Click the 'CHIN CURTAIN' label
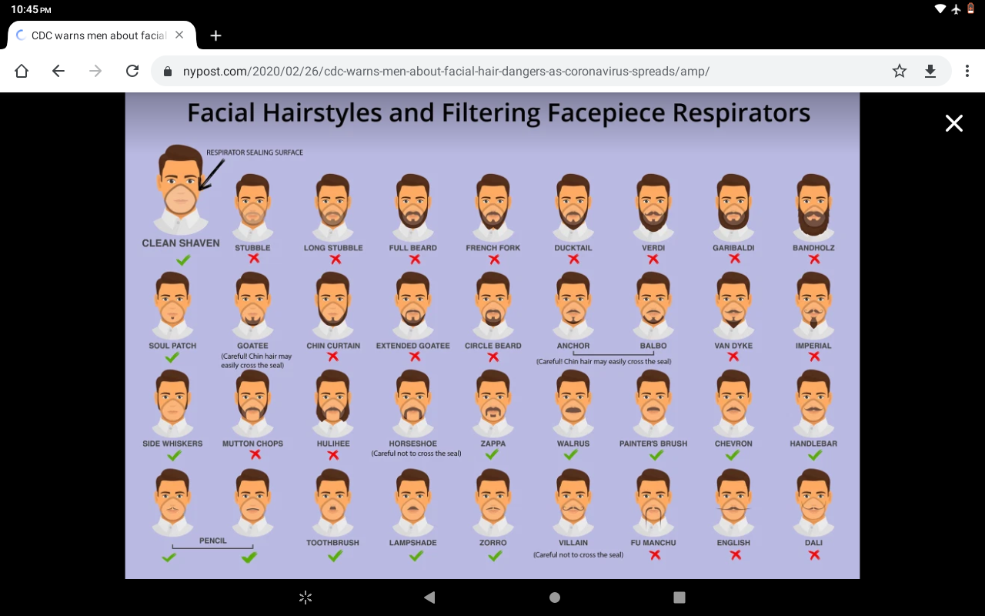This screenshot has height=616, width=985. click(x=333, y=346)
